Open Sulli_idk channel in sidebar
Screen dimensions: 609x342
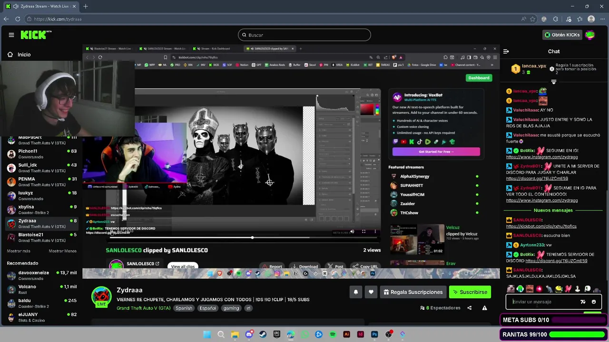41,168
